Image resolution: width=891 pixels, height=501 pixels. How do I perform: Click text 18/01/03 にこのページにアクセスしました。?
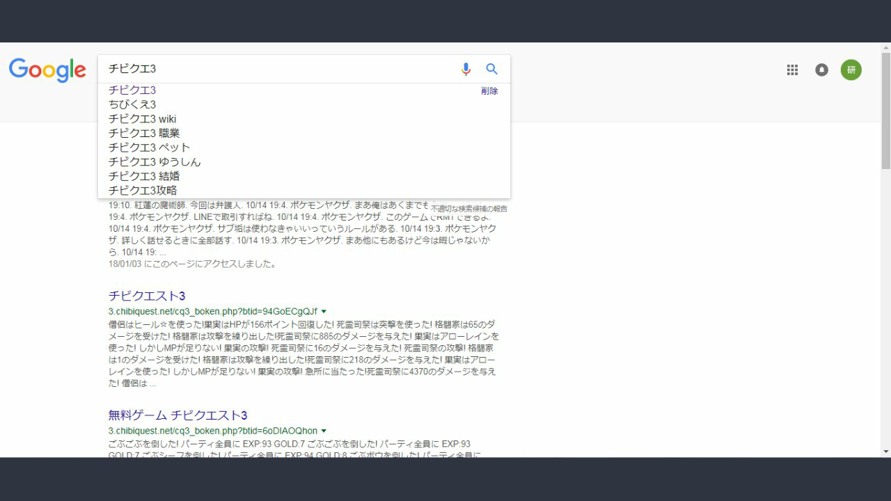click(x=193, y=264)
